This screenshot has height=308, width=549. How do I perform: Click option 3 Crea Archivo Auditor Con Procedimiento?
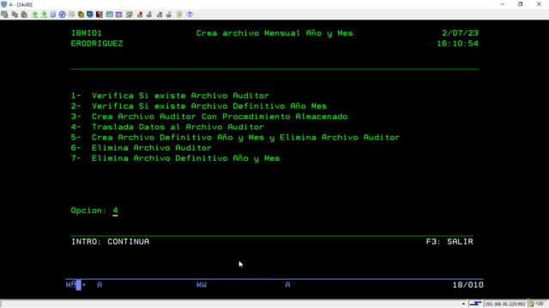point(209,116)
